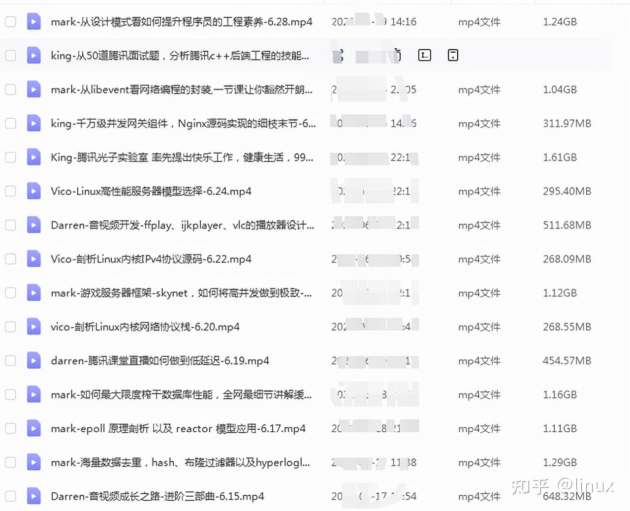The height and width of the screenshot is (511, 630).
Task: Open file name mark-海量数据去重
Action: (x=180, y=462)
